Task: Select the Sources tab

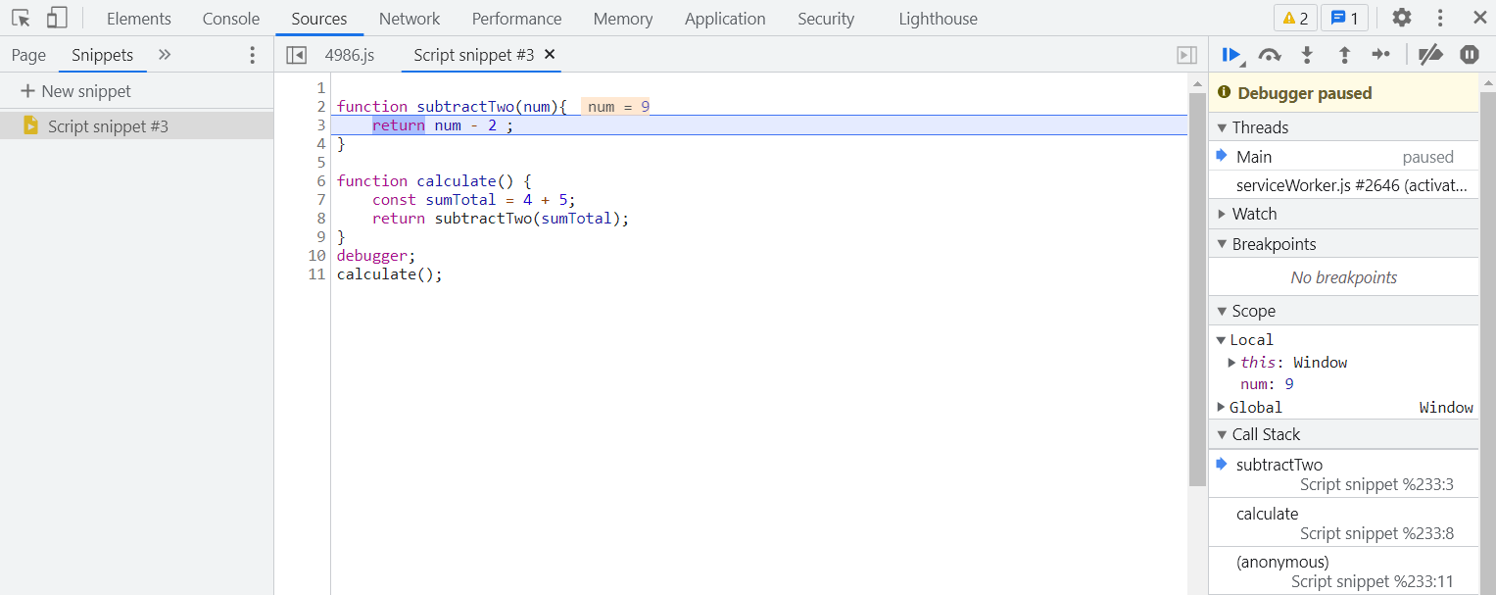Action: (319, 19)
